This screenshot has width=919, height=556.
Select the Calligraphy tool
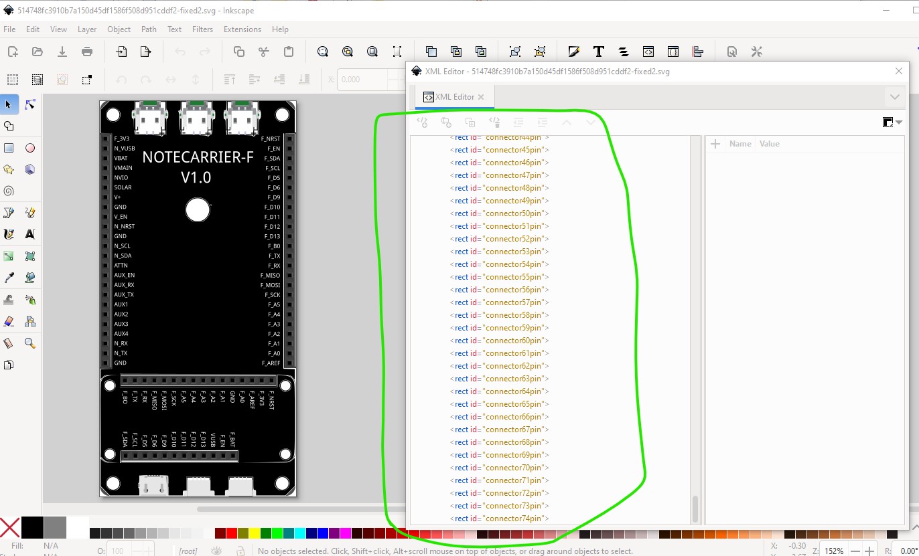pyautogui.click(x=9, y=234)
